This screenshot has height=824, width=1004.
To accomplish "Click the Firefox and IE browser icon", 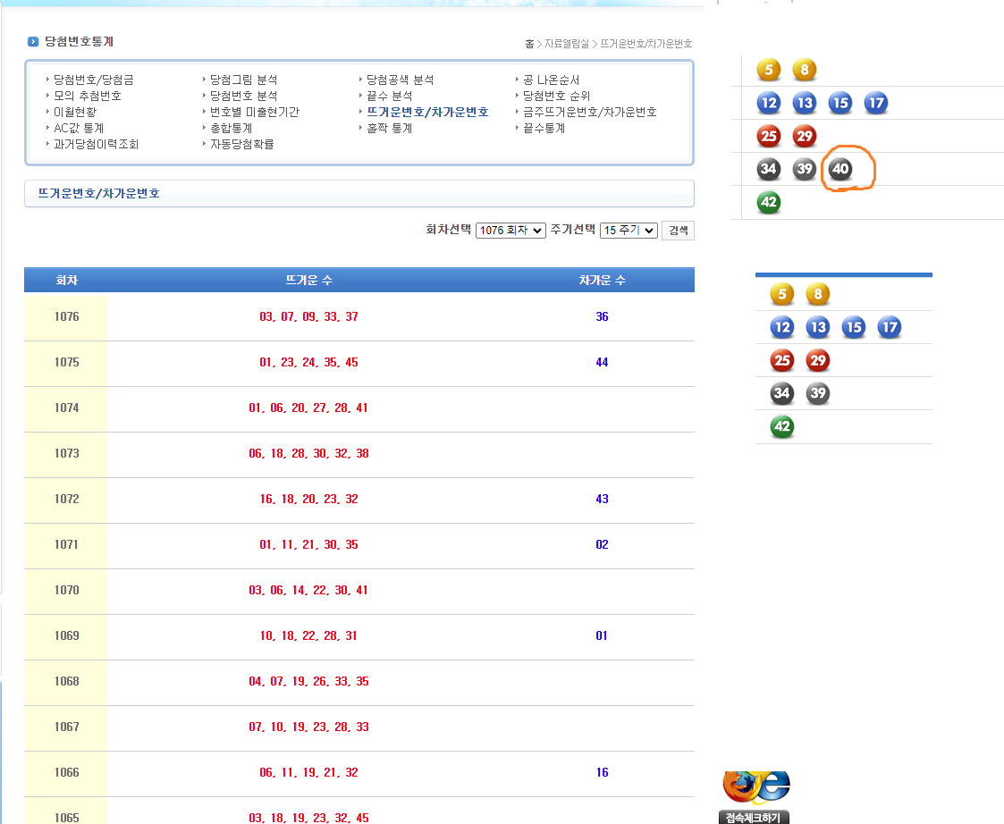I will point(755,786).
